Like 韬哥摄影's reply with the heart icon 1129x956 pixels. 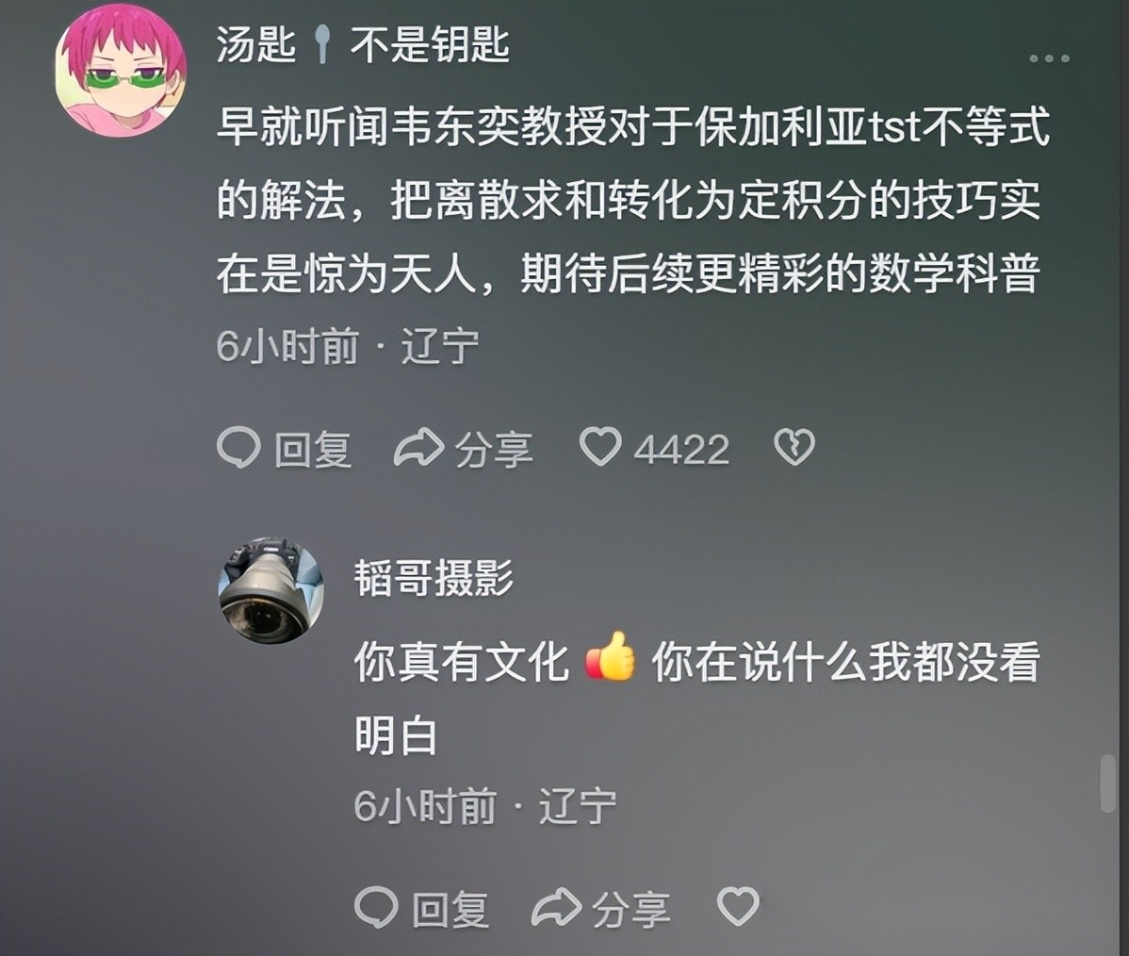tap(739, 906)
